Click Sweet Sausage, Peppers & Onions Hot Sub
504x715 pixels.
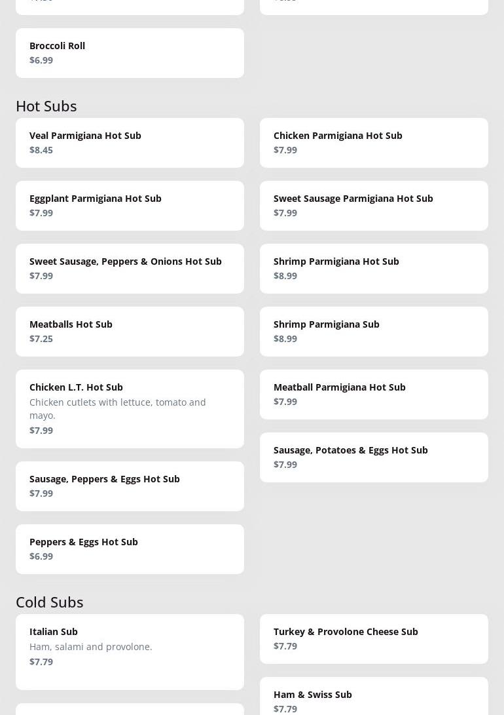130,269
